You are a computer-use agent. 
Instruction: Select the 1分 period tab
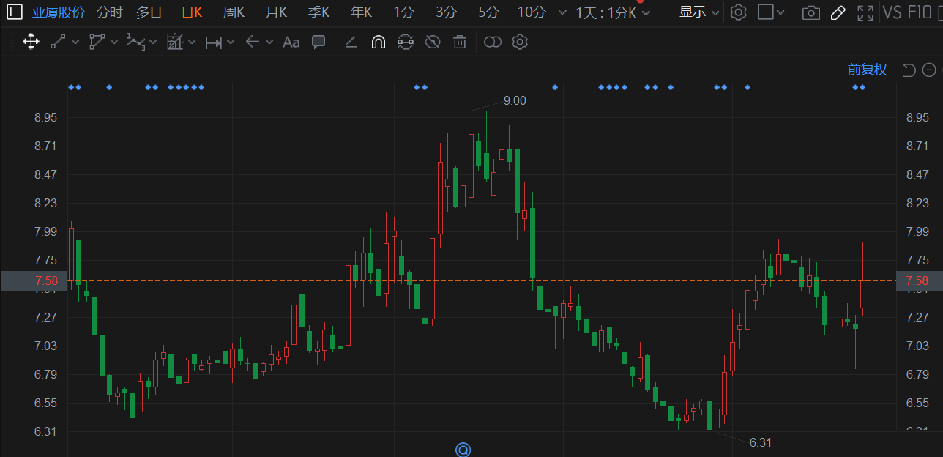tap(403, 12)
